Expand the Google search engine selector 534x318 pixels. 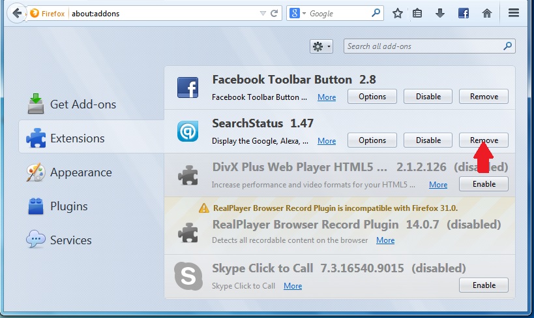point(297,13)
